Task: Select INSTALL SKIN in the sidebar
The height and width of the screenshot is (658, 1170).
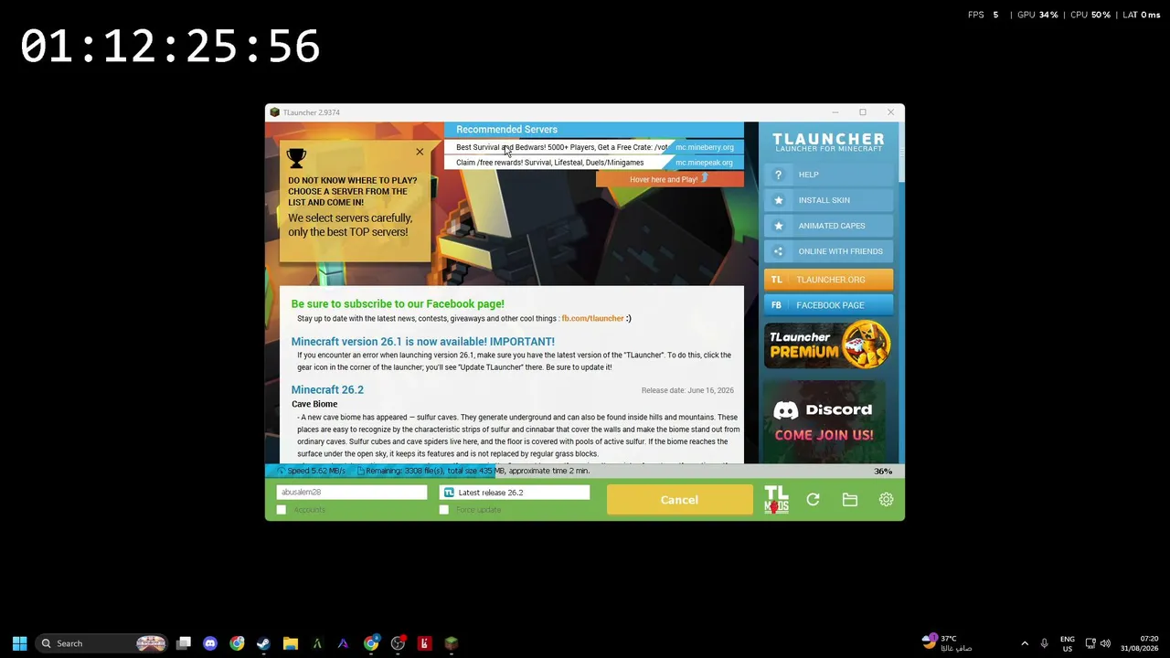Action: (x=829, y=200)
